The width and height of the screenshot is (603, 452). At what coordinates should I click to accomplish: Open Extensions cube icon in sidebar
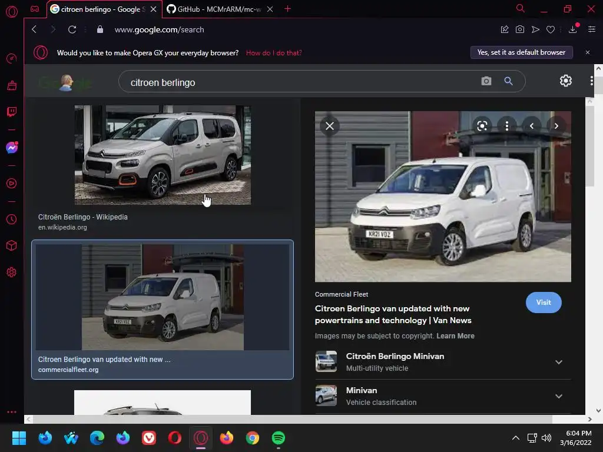(12, 245)
